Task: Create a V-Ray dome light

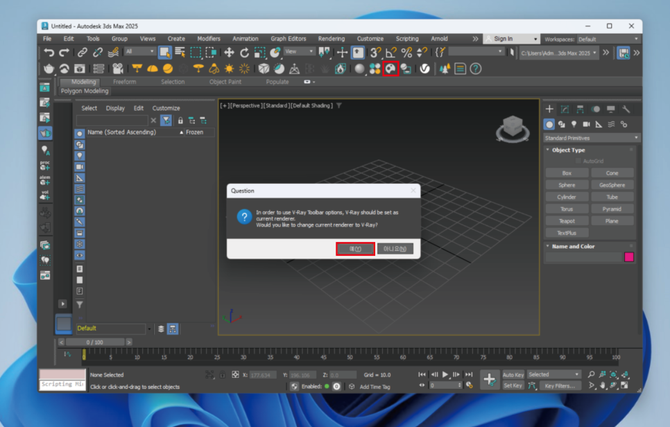Action: [153, 69]
